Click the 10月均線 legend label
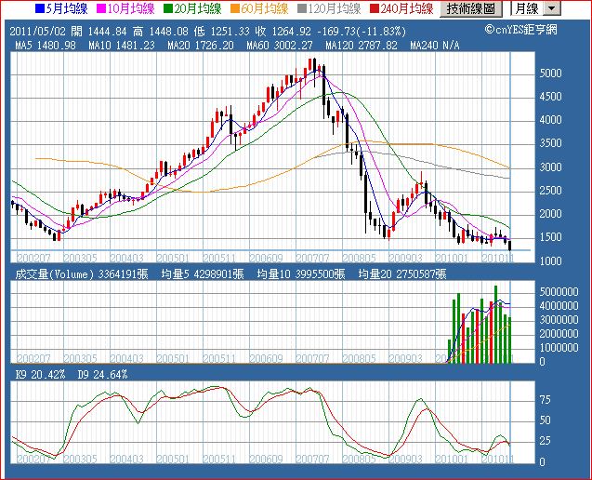This screenshot has height=480, width=592. [x=131, y=8]
